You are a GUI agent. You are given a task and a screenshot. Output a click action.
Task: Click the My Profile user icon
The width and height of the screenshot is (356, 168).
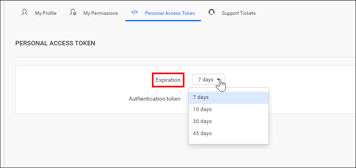(x=25, y=12)
